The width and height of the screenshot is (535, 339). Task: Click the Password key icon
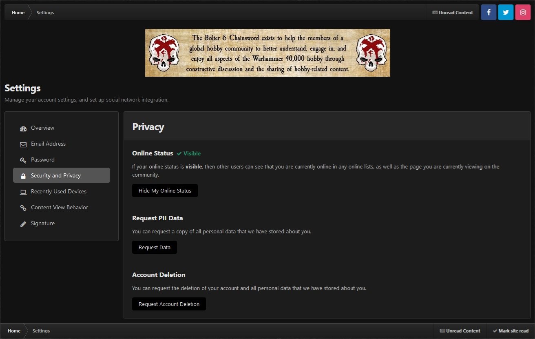[x=23, y=160]
